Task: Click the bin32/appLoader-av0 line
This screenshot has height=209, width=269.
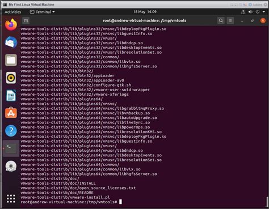Action: 72,80
